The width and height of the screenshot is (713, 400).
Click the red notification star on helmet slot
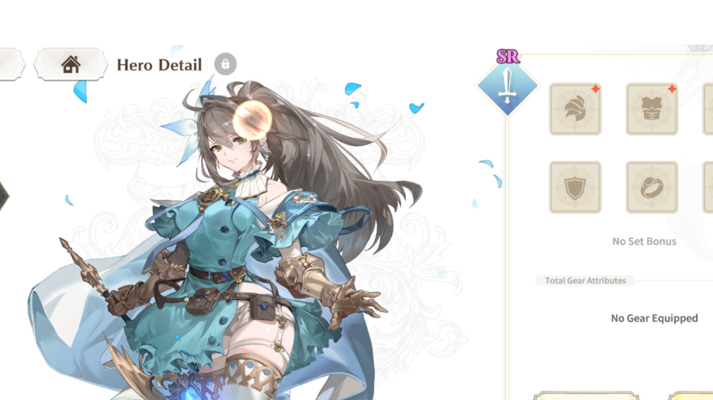(x=595, y=89)
